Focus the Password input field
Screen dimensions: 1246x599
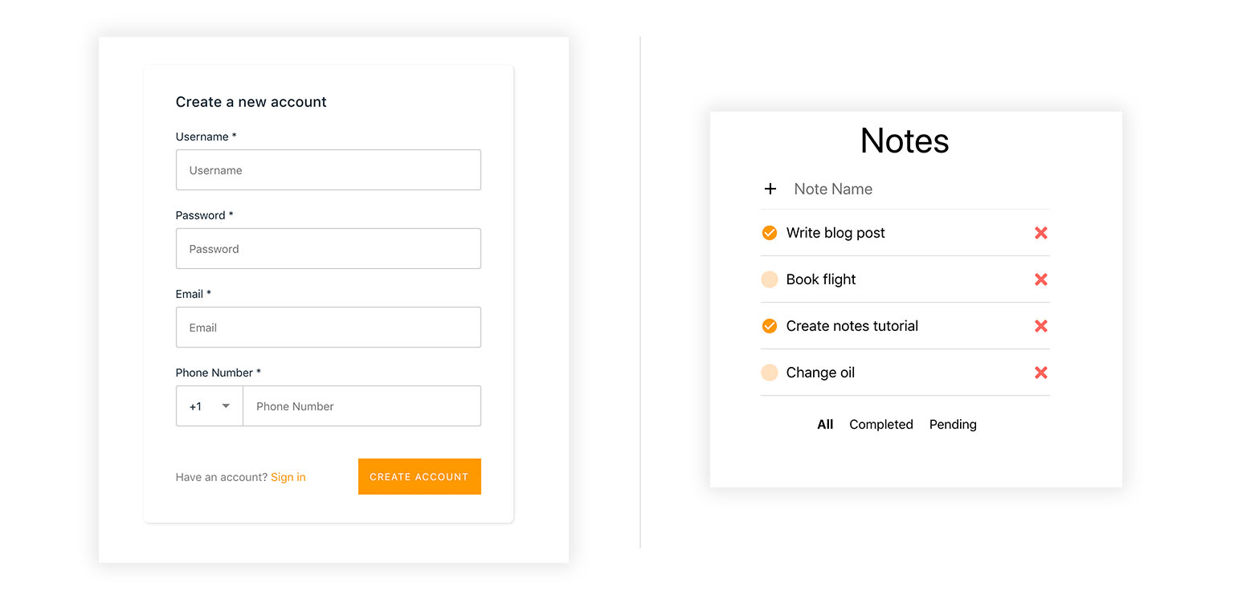[329, 249]
